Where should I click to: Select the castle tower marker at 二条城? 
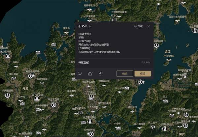[x=91, y=97]
